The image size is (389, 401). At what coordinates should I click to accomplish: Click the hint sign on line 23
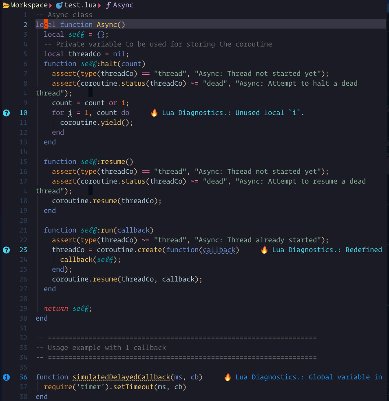(x=7, y=250)
